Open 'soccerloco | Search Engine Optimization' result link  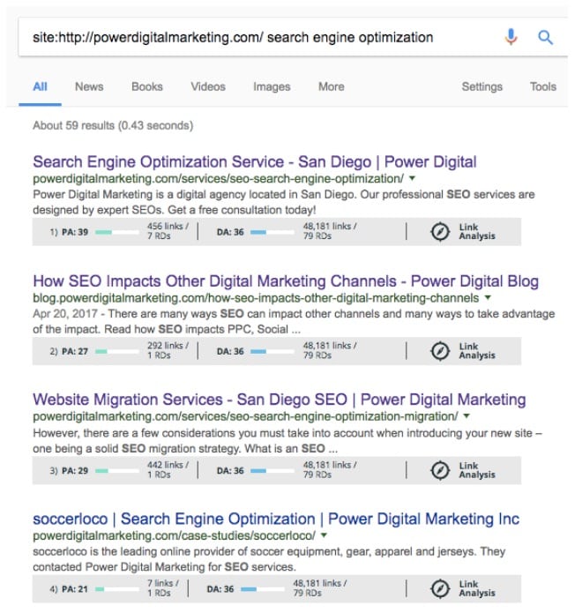click(x=276, y=519)
